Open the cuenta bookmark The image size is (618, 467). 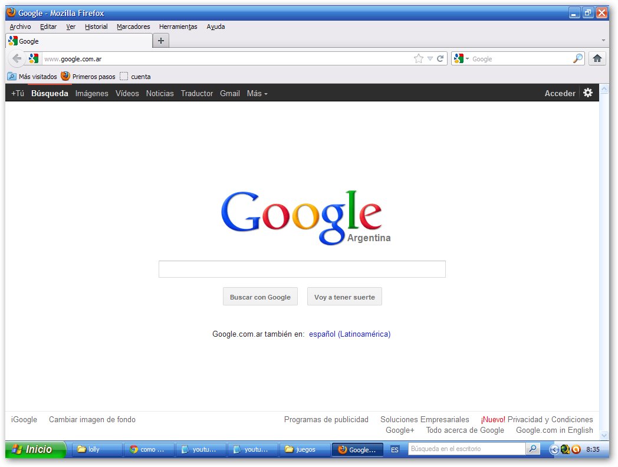[x=136, y=77]
